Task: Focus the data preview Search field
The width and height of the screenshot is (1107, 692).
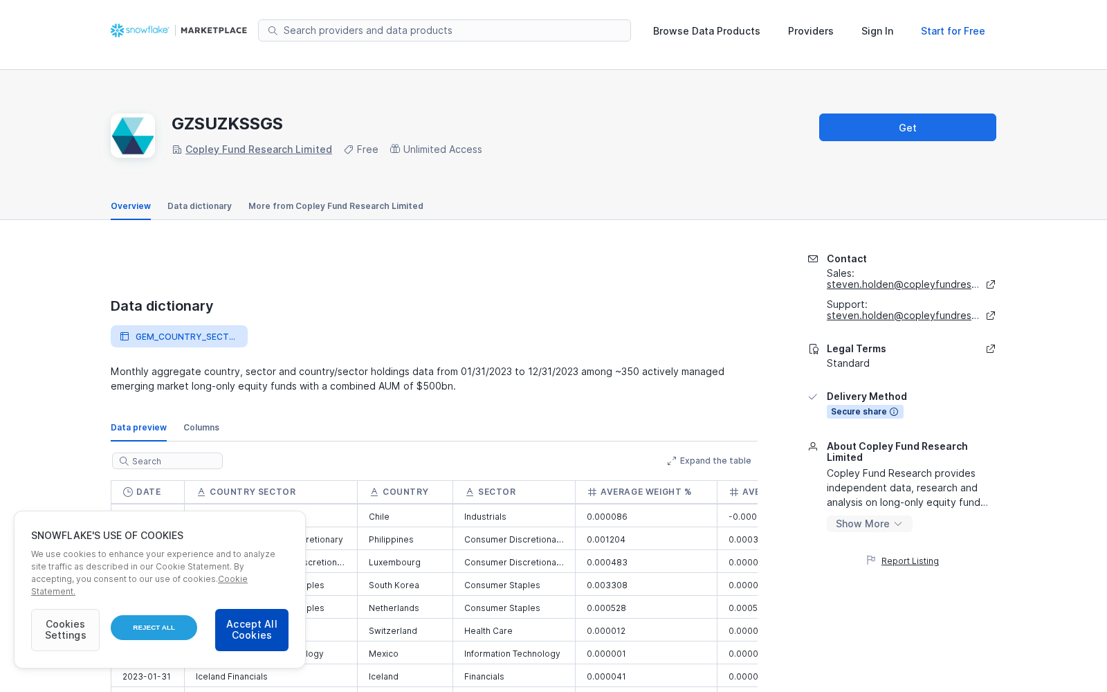Action: [167, 461]
